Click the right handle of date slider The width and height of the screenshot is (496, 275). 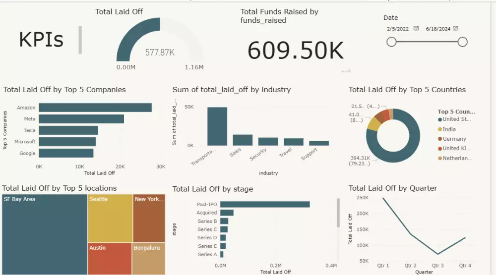[462, 42]
